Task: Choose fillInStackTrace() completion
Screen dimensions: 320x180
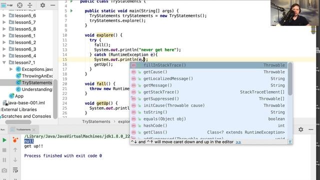Action: coord(208,65)
